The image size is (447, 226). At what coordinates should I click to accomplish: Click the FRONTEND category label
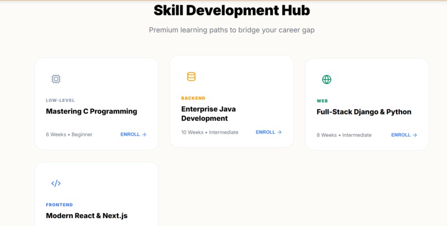tap(59, 205)
